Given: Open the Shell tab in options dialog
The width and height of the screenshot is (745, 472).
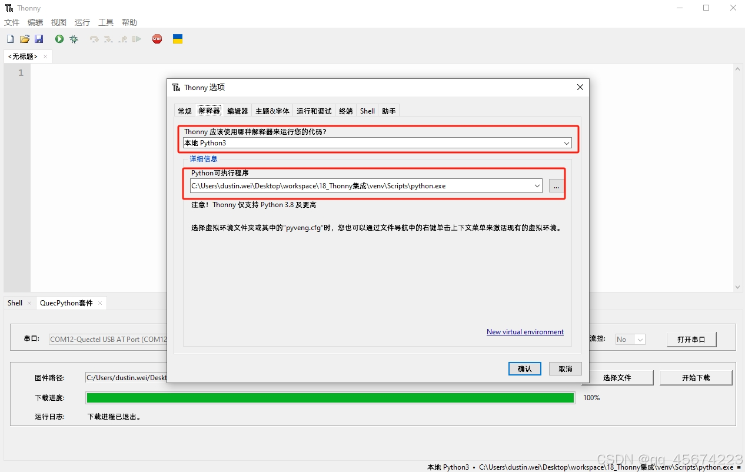Looking at the screenshot, I should point(367,111).
